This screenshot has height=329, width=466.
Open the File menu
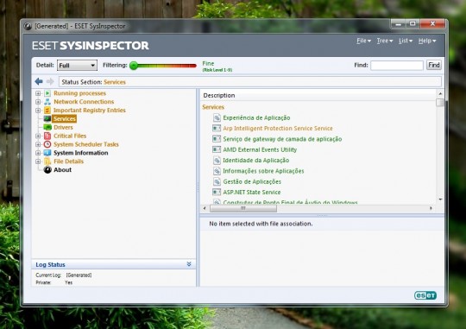point(363,41)
